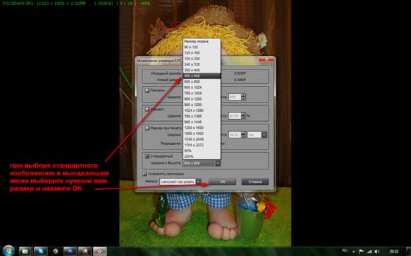Choose 200% from the size list
411x256 pixels.
pos(202,156)
